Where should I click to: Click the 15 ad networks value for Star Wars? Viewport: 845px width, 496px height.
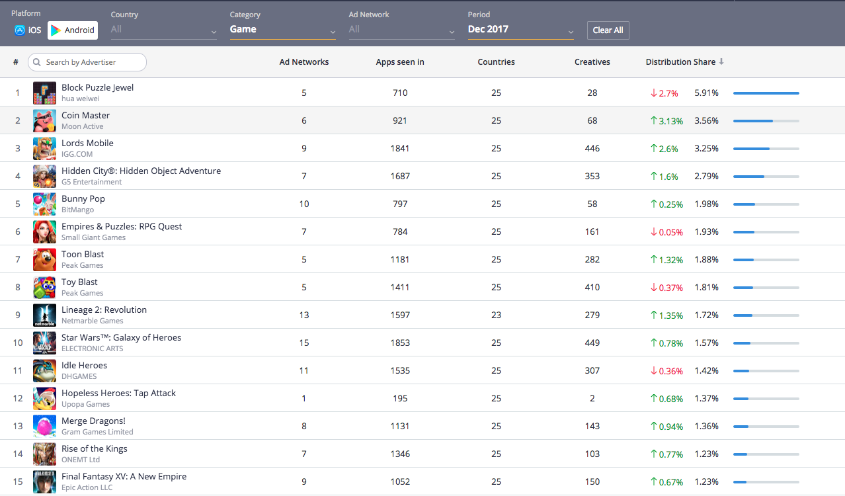pyautogui.click(x=304, y=343)
